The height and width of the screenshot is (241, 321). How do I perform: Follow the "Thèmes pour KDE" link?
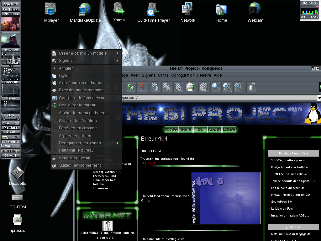pyautogui.click(x=105, y=176)
